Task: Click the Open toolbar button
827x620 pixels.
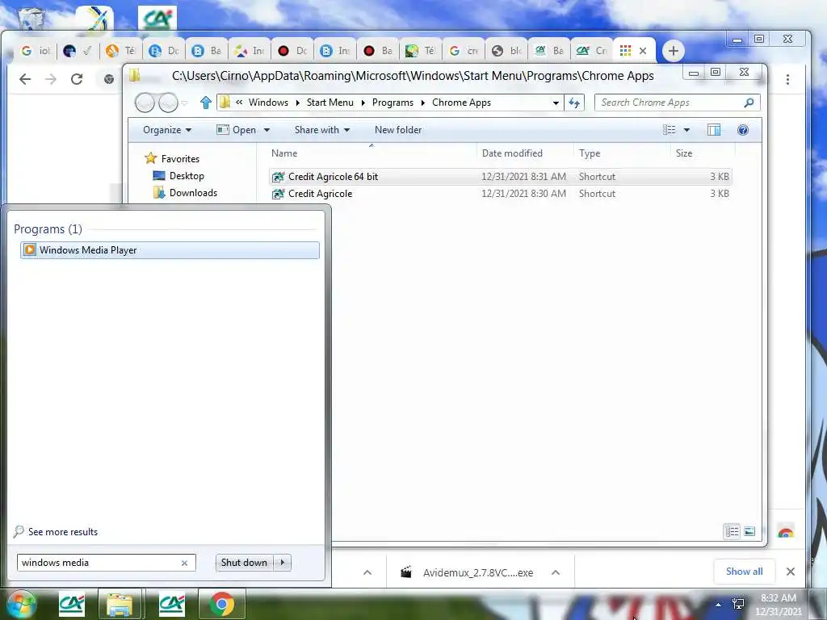Action: coord(237,130)
